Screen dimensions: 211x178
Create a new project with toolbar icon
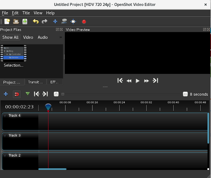click(x=7, y=21)
